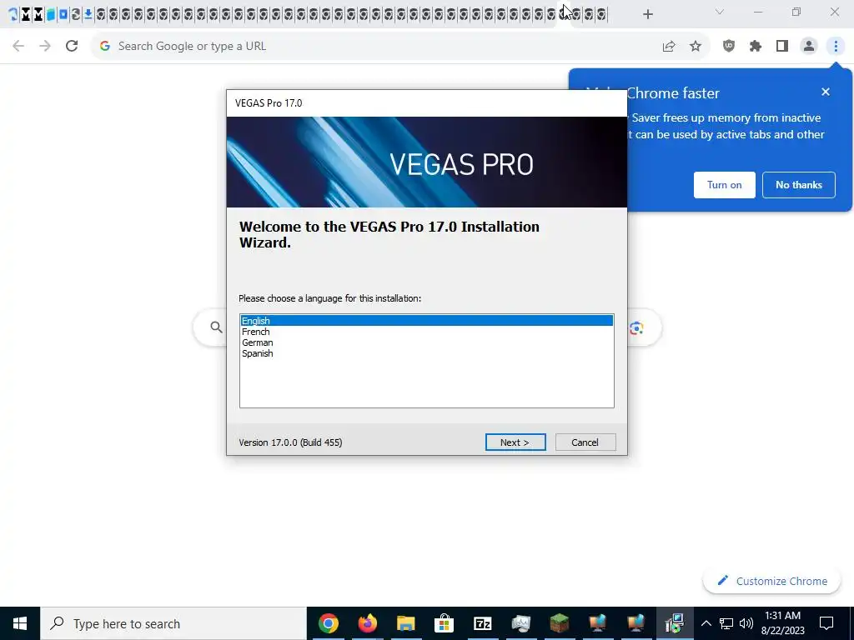Open the Downloads tab with blue arrow icon
854x640 pixels.
tap(88, 14)
